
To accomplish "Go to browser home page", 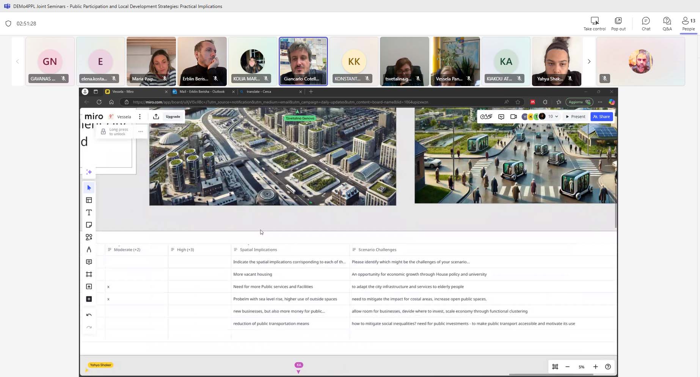I will click(x=111, y=102).
